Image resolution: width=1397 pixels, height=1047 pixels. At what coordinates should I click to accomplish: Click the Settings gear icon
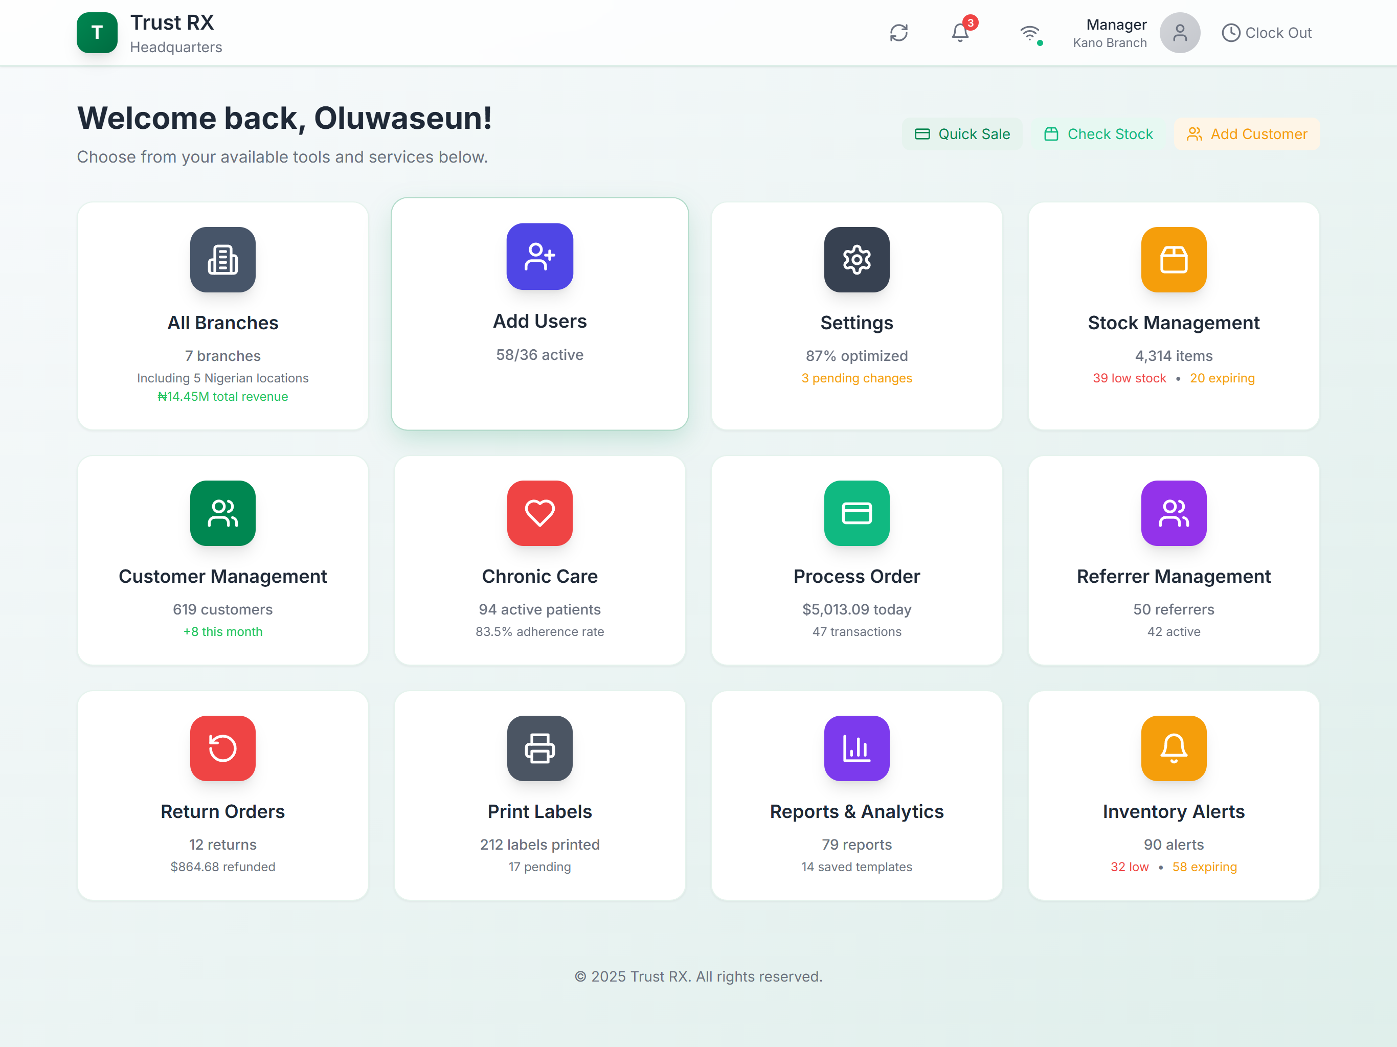coord(857,260)
